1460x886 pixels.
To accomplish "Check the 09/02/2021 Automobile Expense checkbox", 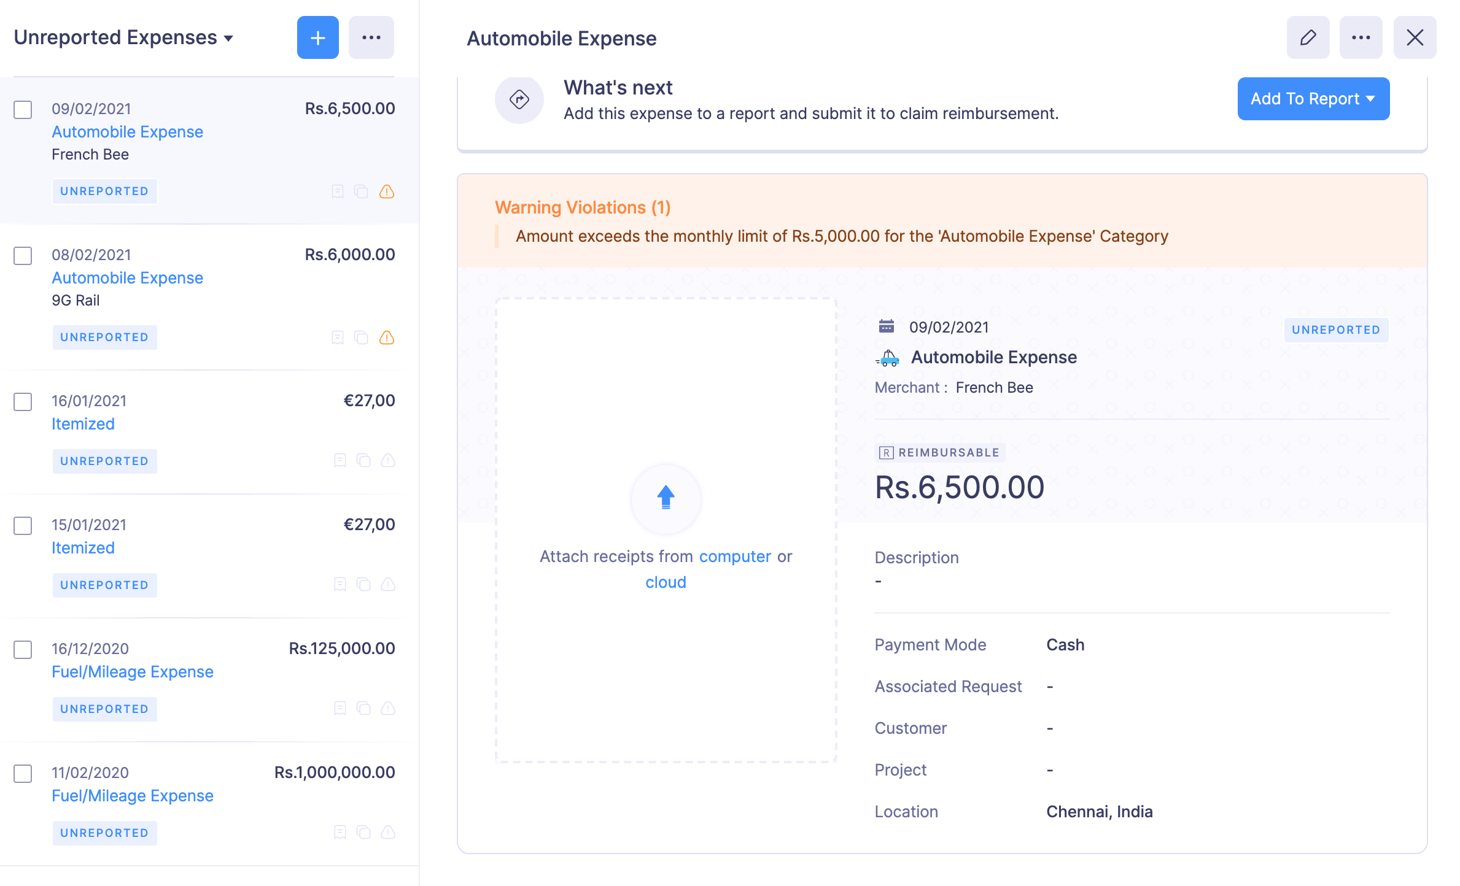I will coord(23,110).
